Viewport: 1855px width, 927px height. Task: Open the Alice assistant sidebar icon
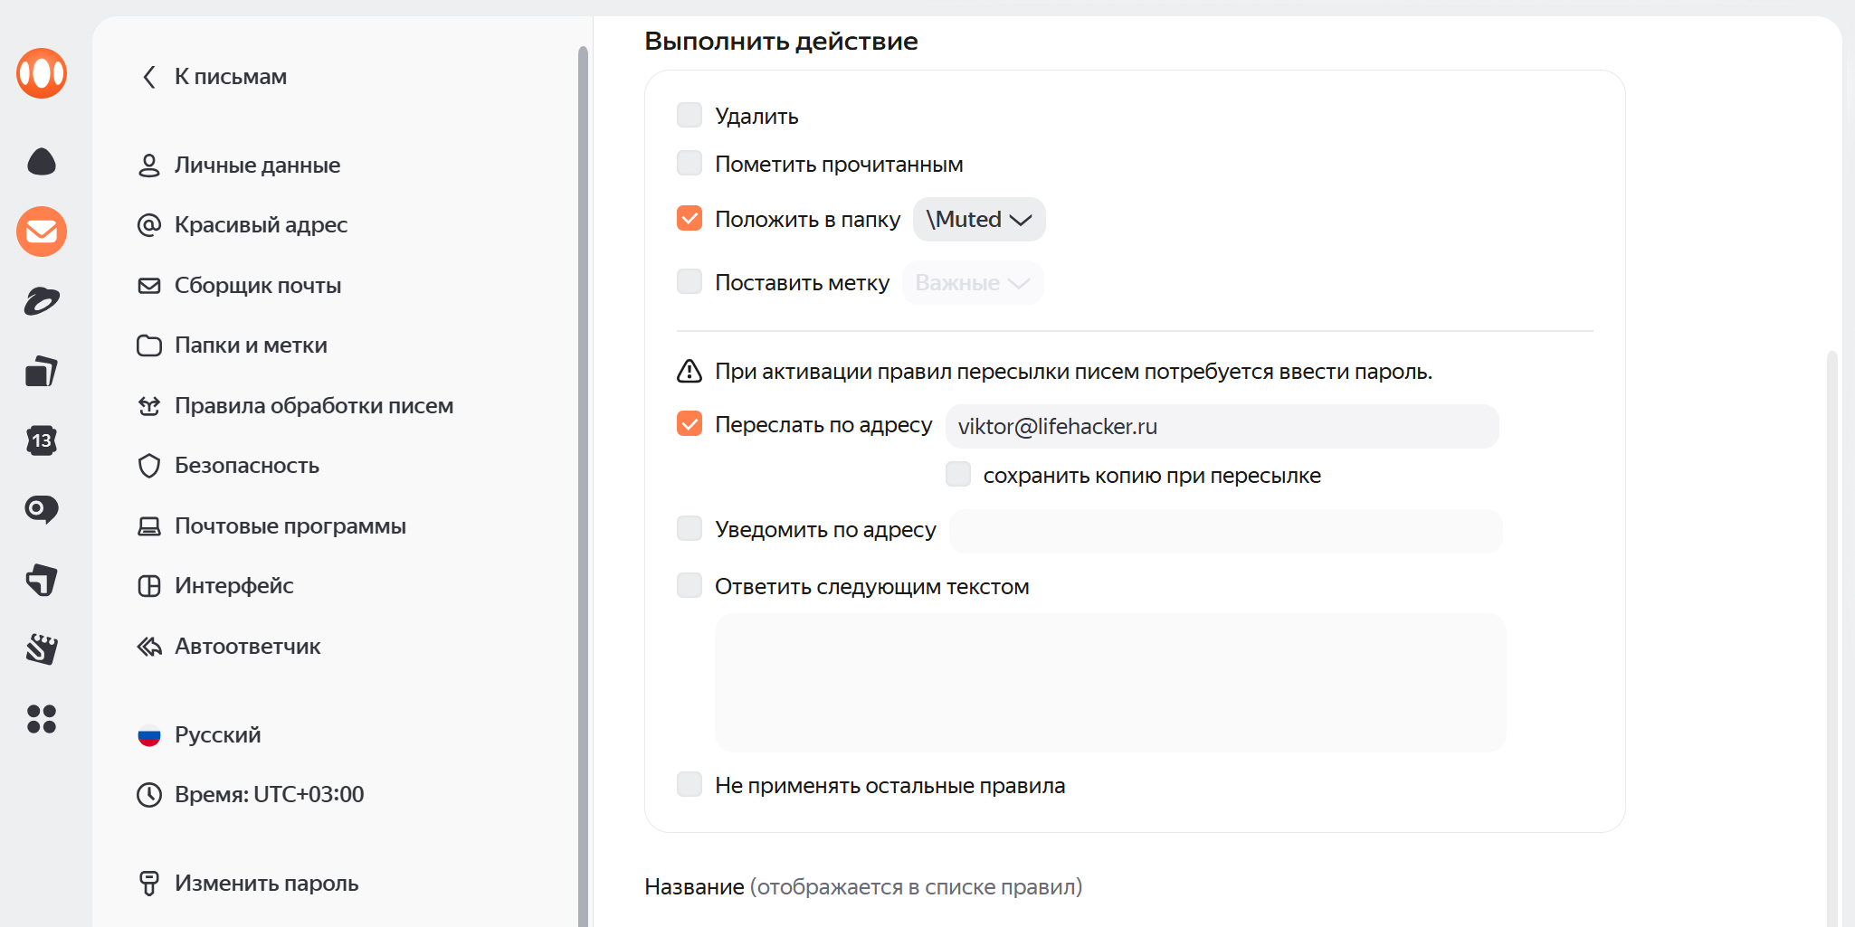[x=42, y=162]
